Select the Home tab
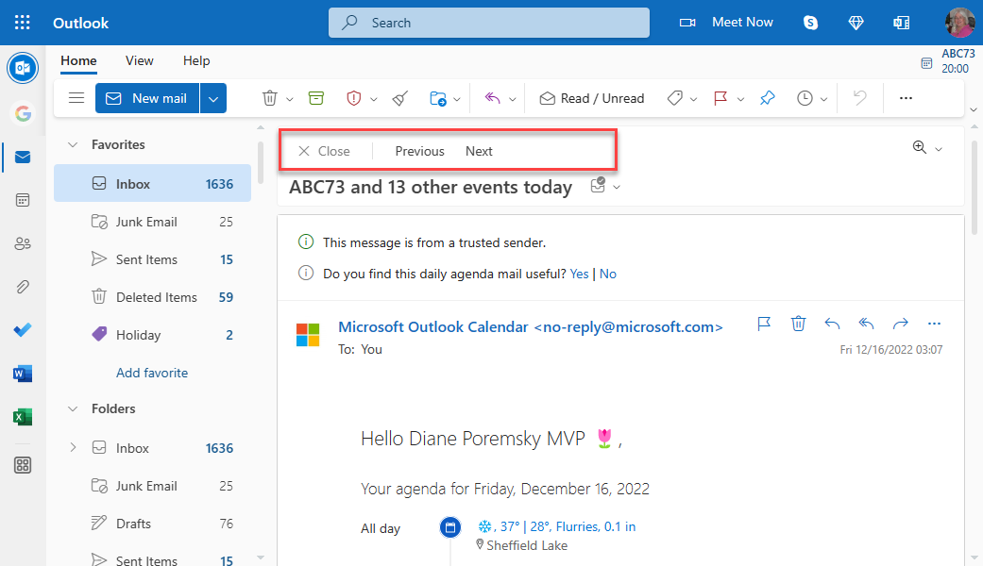 click(78, 60)
